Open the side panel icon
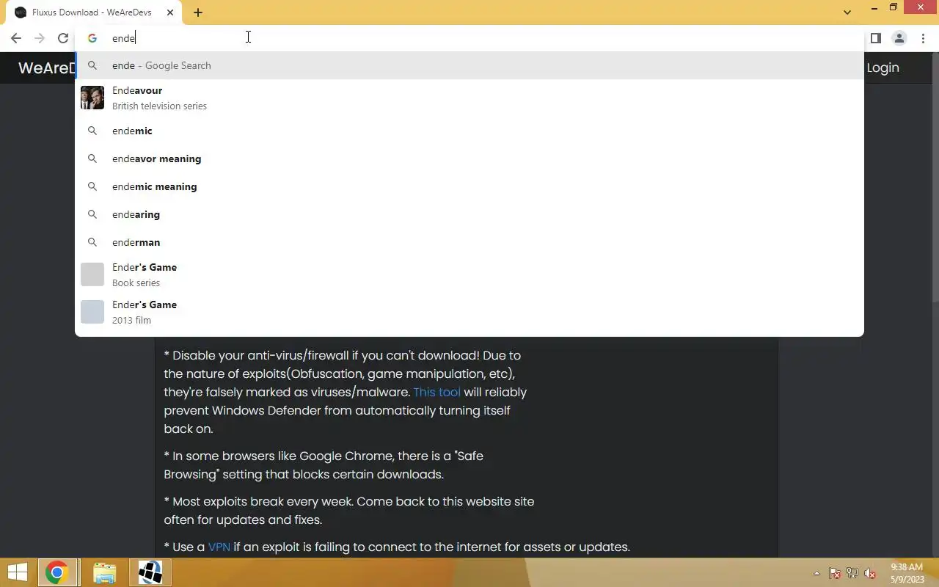This screenshot has width=939, height=587. (875, 38)
